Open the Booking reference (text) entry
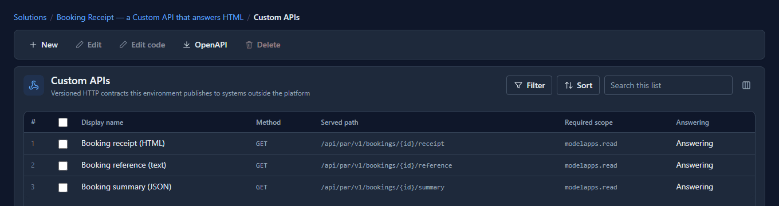 point(124,165)
